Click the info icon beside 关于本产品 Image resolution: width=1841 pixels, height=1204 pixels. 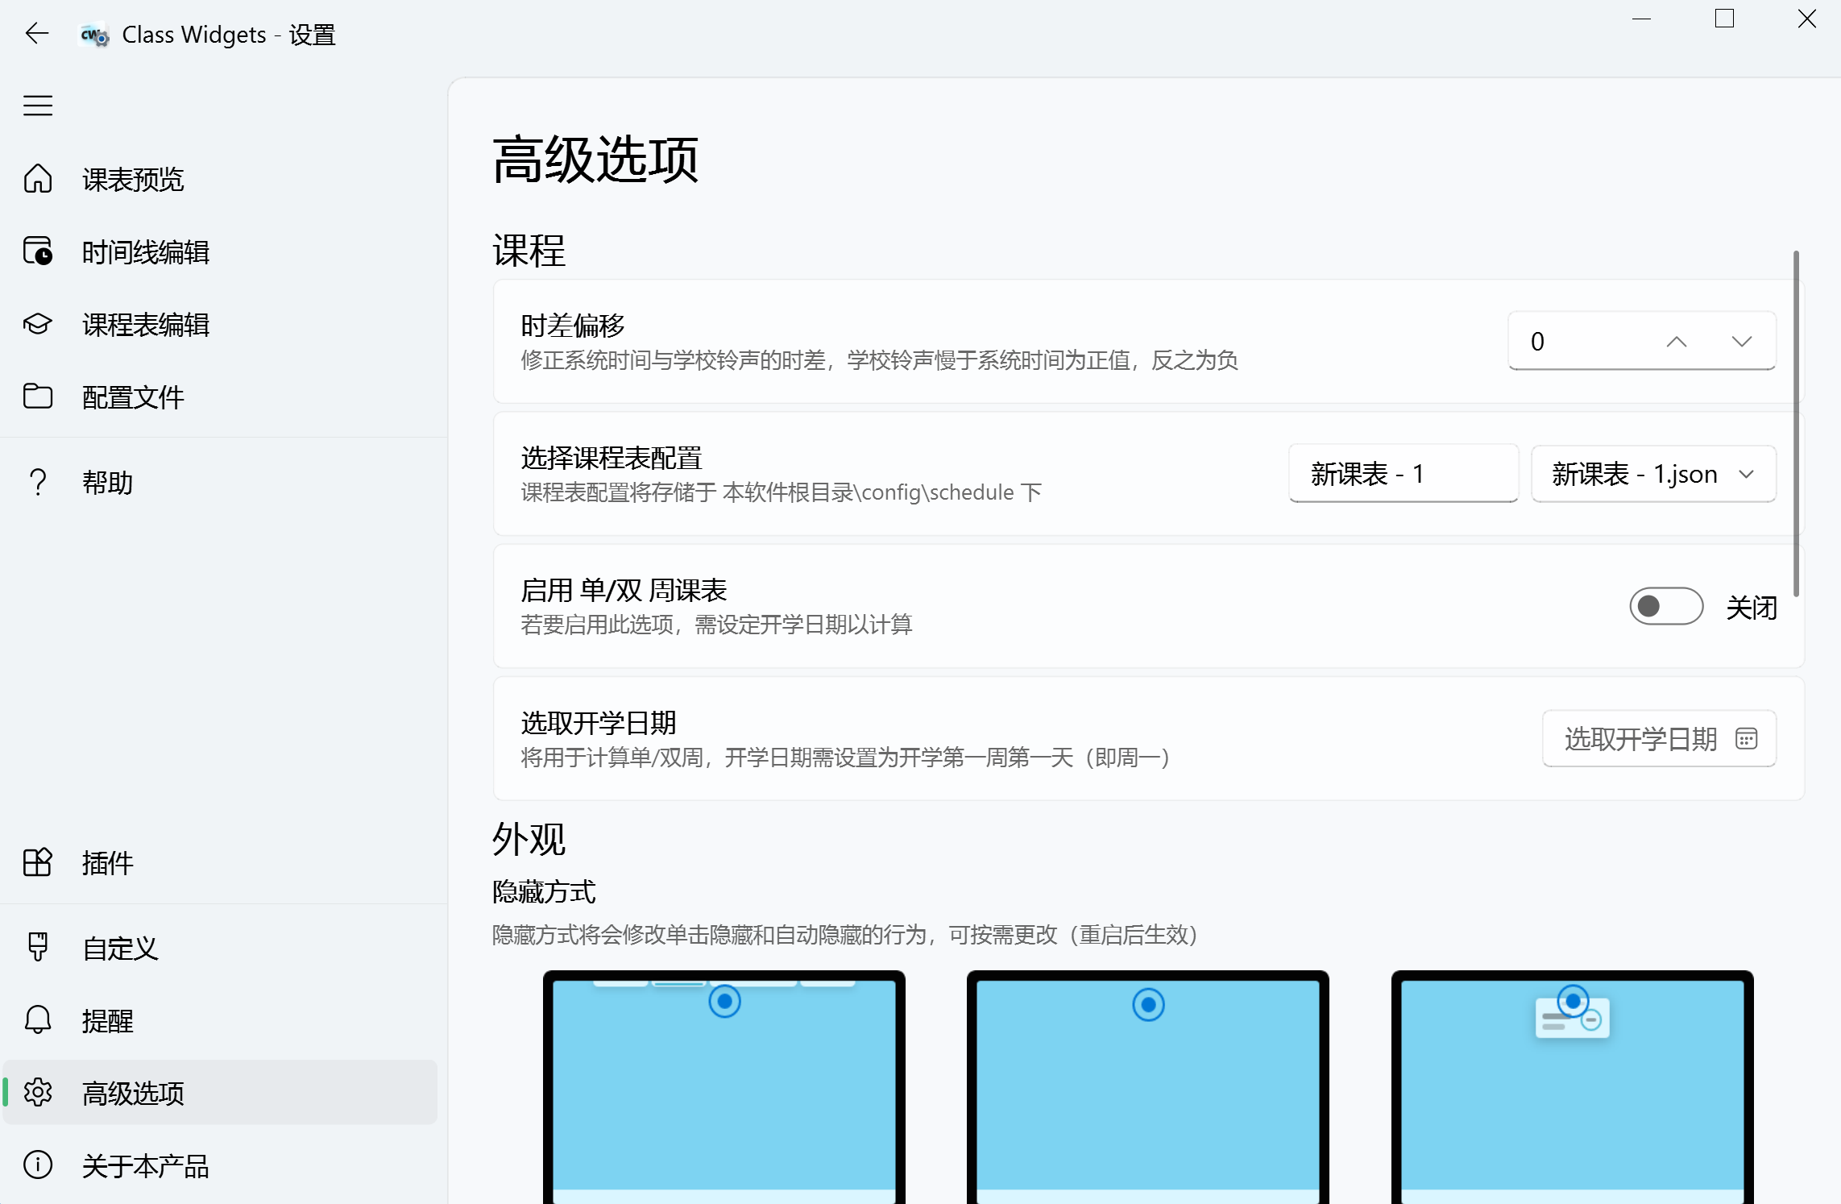(x=38, y=1165)
